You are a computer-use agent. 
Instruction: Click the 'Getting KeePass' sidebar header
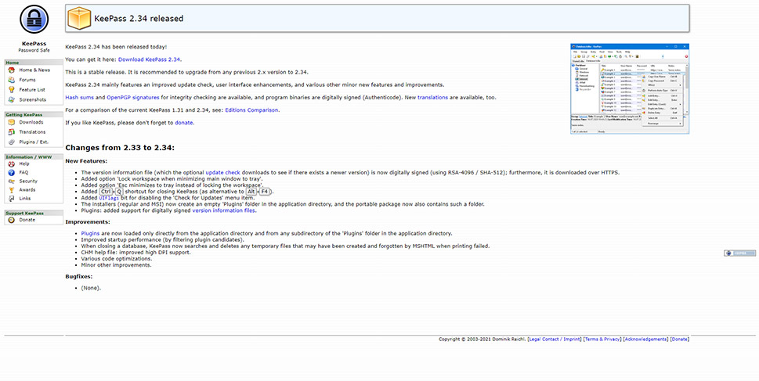point(24,114)
